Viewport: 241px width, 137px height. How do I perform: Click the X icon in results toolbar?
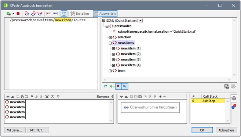click(47, 97)
